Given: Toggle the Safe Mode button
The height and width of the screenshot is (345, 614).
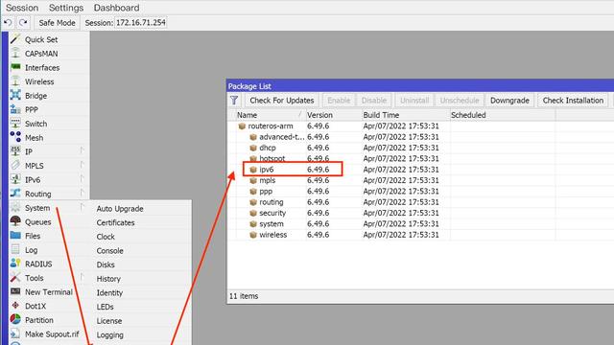Looking at the screenshot, I should coord(57,23).
